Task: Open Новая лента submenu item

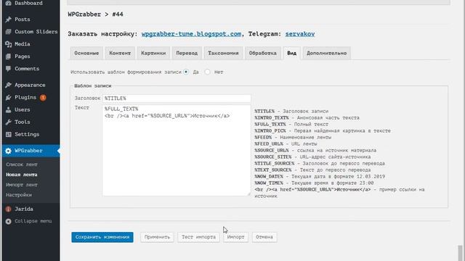Action: click(22, 175)
